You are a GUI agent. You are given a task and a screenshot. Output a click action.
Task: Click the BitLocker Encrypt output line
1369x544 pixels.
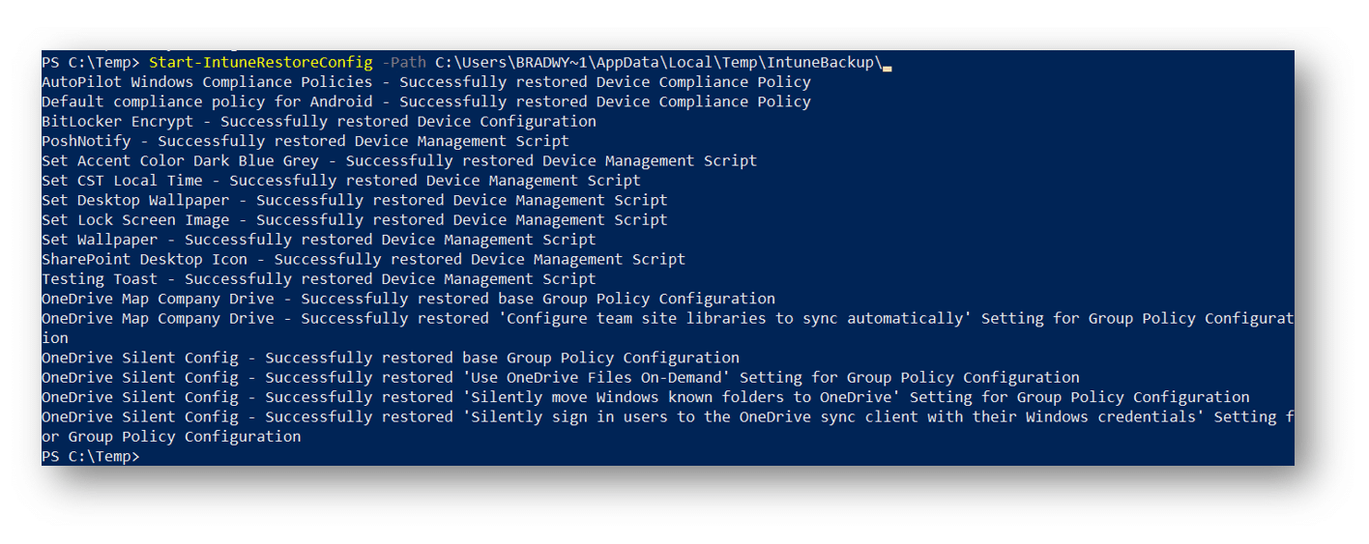click(x=319, y=121)
